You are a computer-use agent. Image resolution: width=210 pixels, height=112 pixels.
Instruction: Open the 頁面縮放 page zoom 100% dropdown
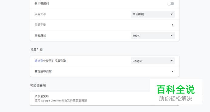coord(153,36)
